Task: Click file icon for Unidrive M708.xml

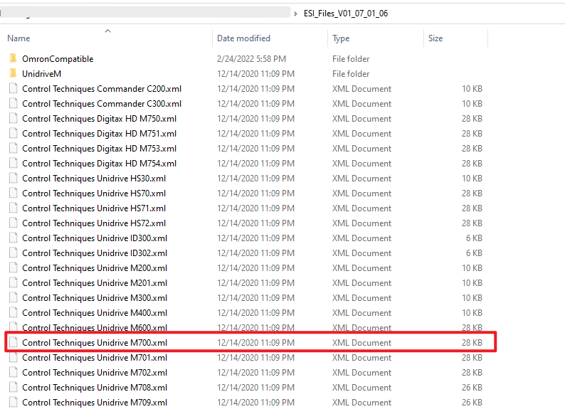Action: tap(13, 387)
